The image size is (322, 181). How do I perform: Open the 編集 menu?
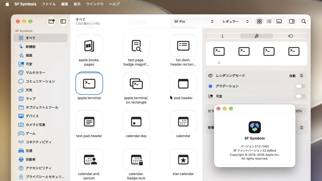click(x=65, y=4)
